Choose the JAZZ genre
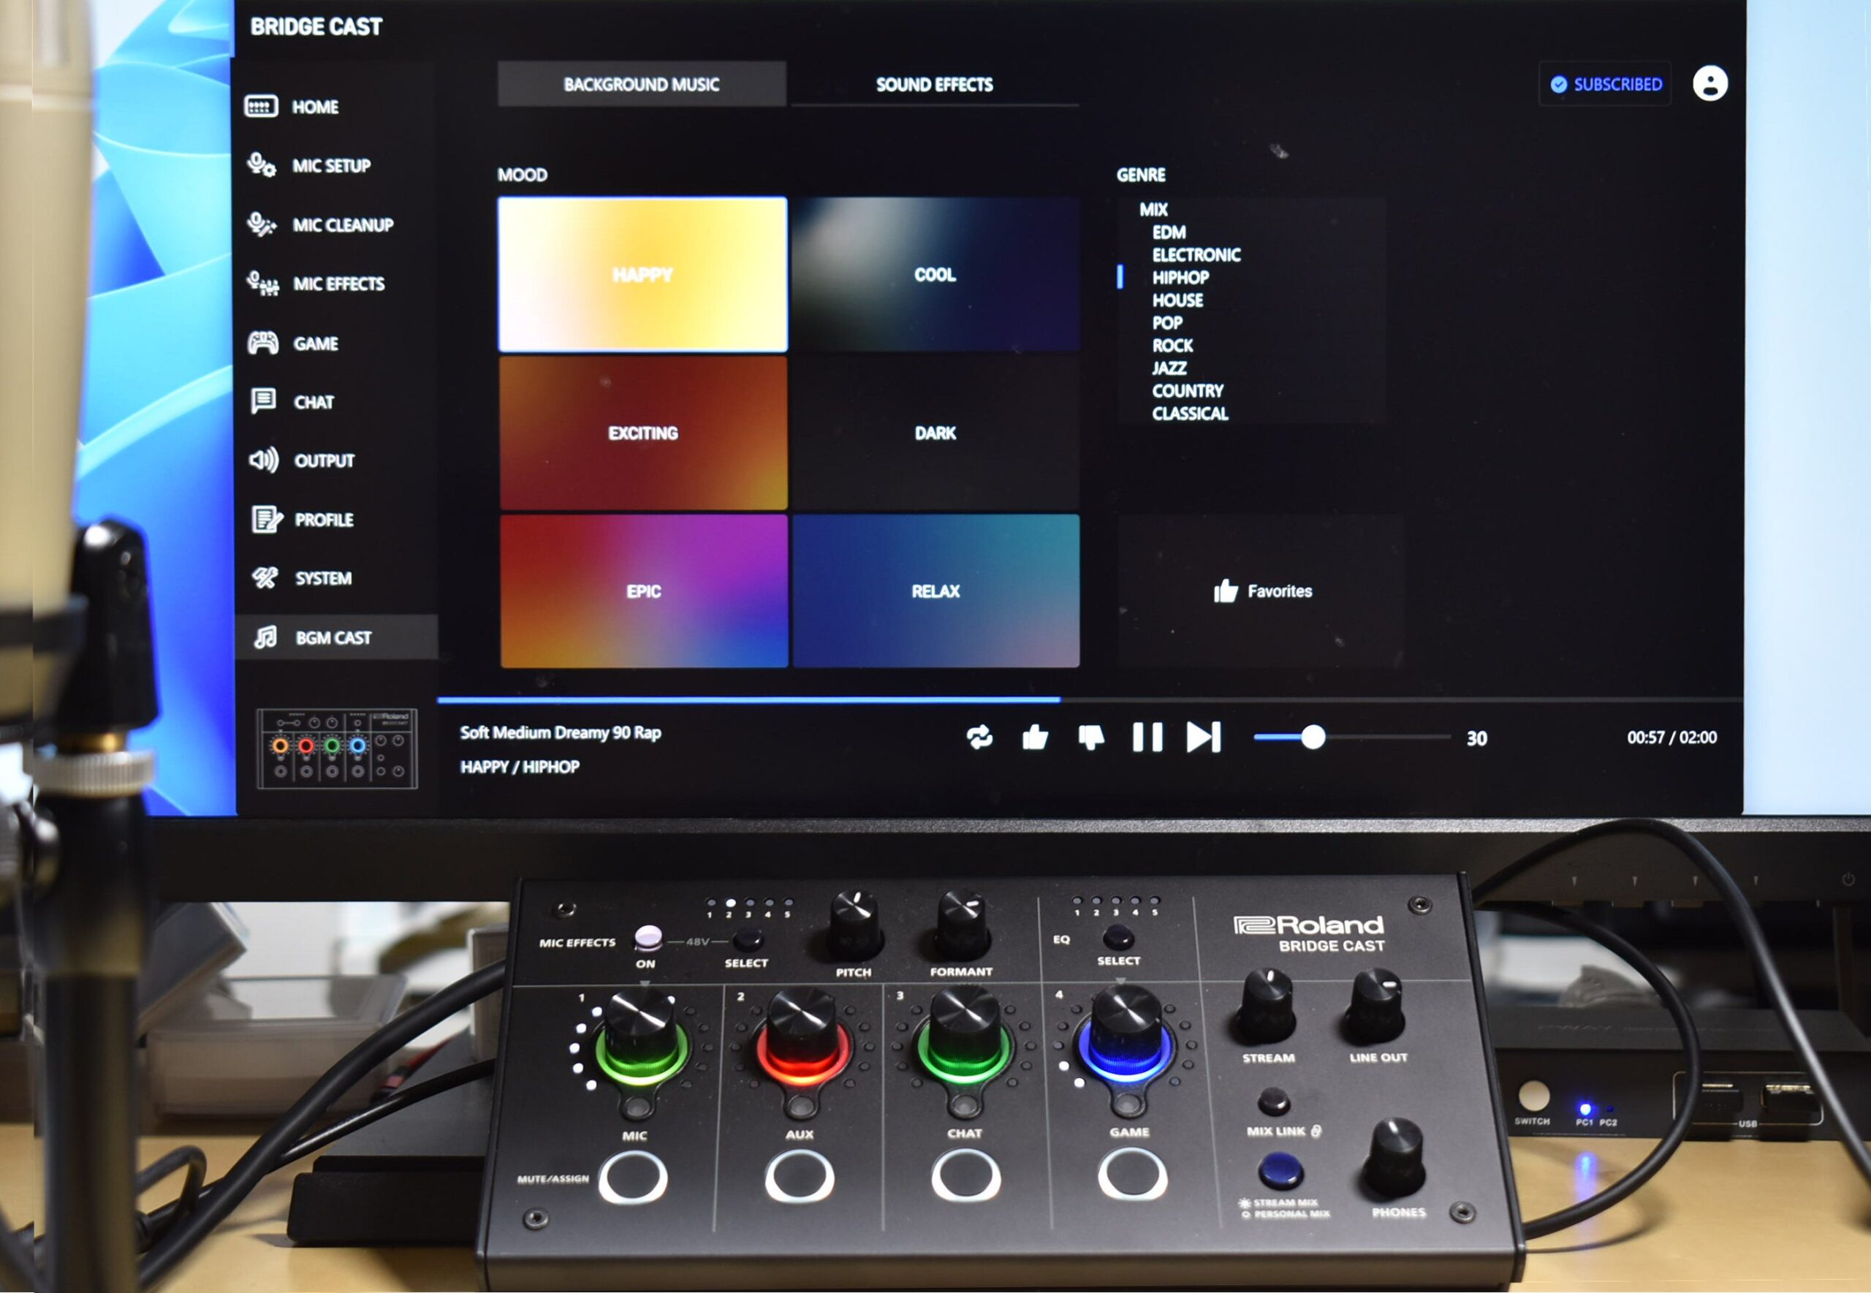Image resolution: width=1871 pixels, height=1293 pixels. [x=1169, y=368]
